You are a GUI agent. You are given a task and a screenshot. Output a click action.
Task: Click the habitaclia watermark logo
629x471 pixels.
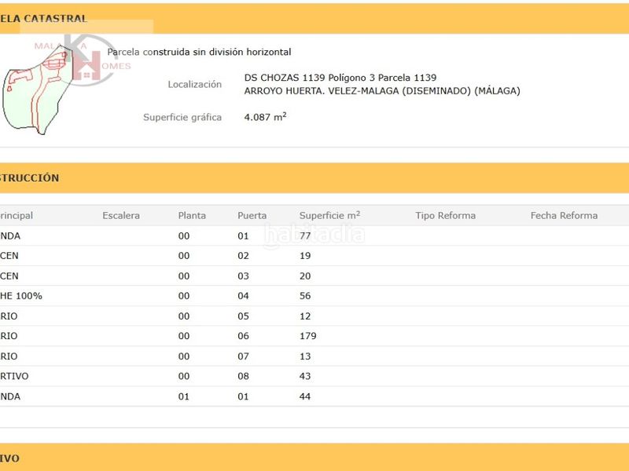(x=314, y=235)
